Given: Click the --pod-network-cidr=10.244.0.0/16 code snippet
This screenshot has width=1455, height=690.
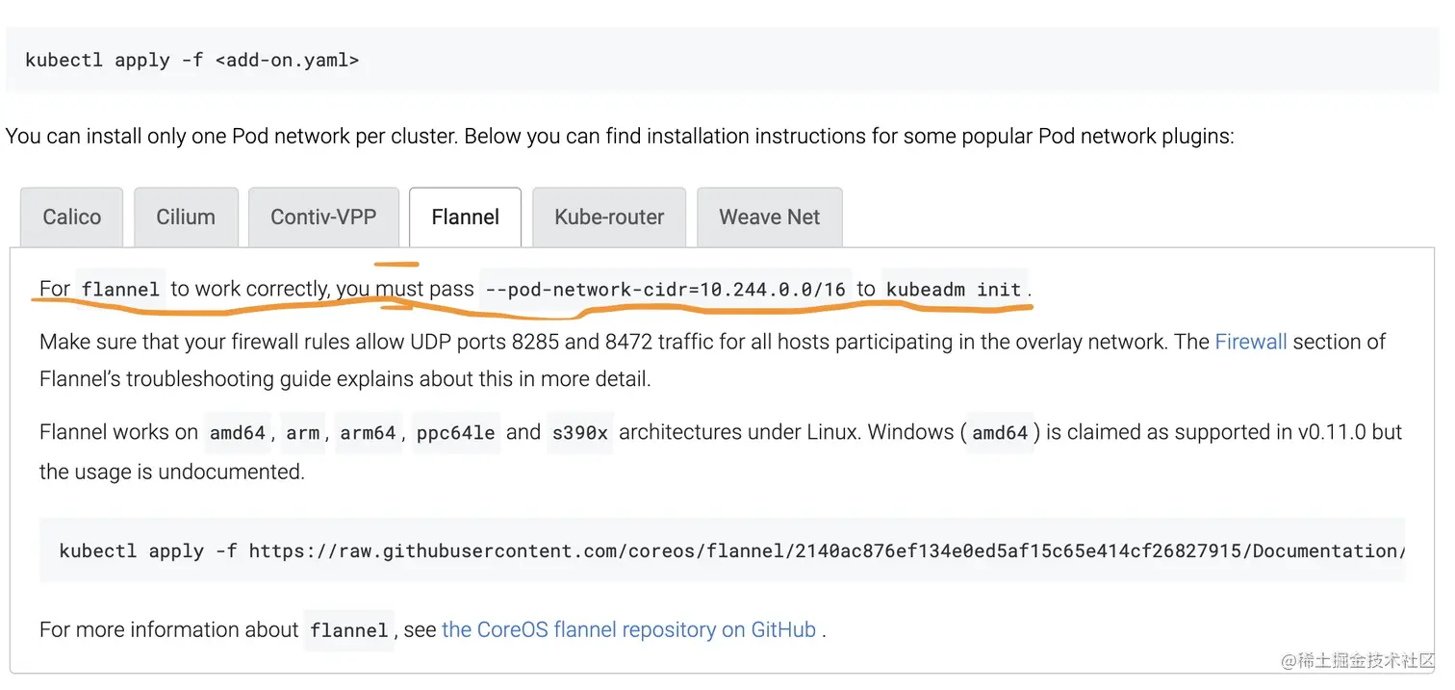Looking at the screenshot, I should point(666,290).
